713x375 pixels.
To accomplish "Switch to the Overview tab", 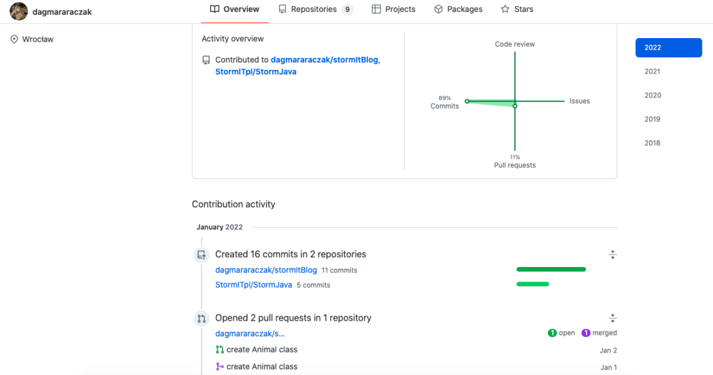I will click(x=235, y=9).
